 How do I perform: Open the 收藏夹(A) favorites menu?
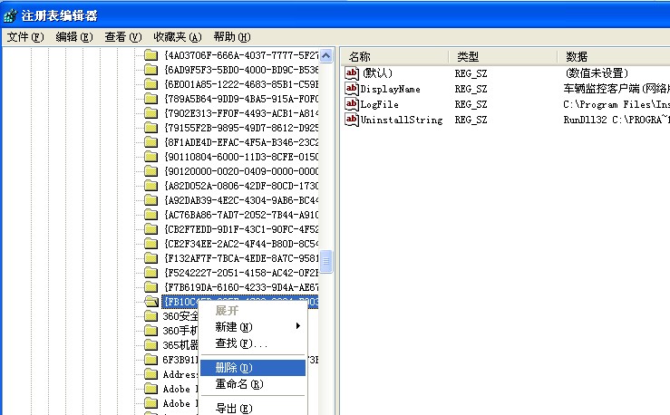pos(177,37)
